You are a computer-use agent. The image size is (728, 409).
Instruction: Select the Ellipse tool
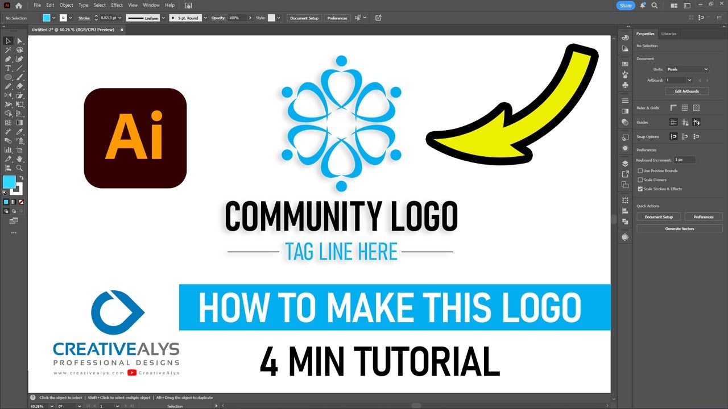[8, 77]
